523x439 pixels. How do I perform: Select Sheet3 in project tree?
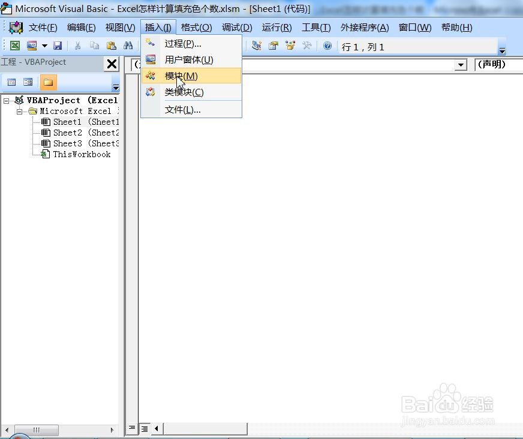pyautogui.click(x=80, y=143)
